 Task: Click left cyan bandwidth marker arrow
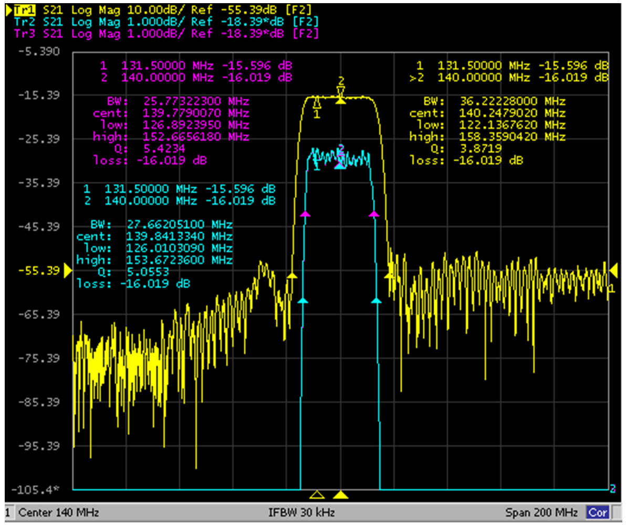point(303,300)
